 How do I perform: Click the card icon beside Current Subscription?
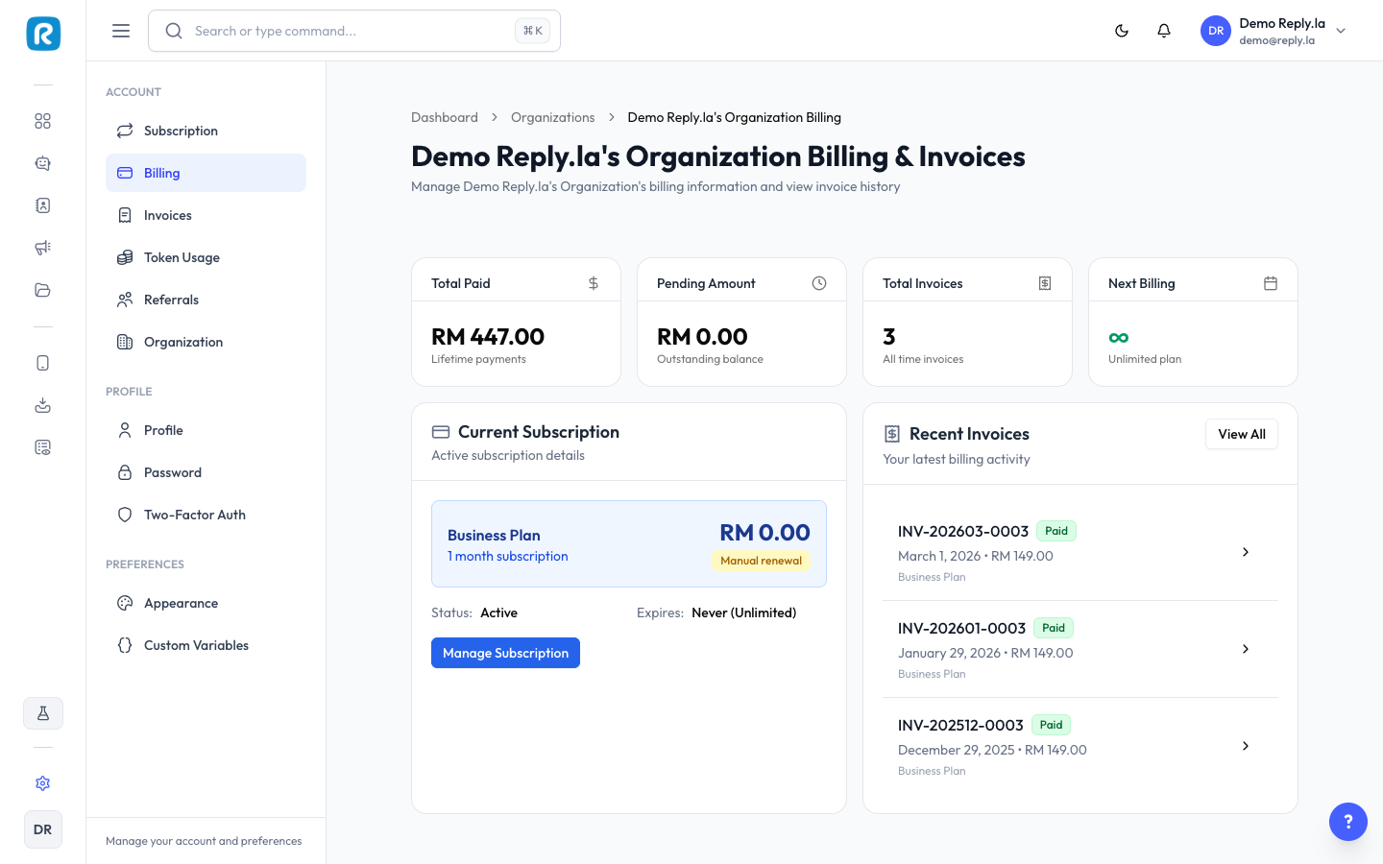(x=441, y=432)
